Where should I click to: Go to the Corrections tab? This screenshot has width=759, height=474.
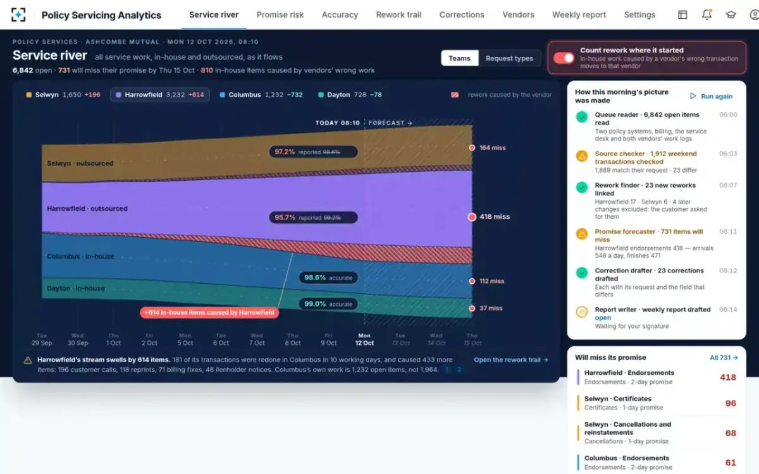pyautogui.click(x=462, y=15)
